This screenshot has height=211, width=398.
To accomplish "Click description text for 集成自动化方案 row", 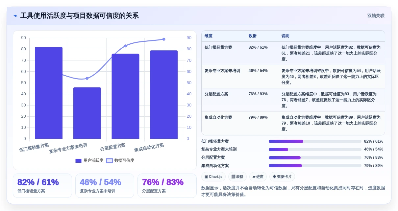I will pos(331,123).
